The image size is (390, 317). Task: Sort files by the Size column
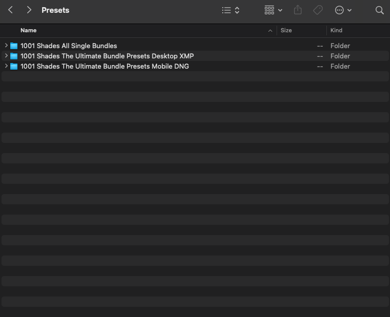(x=286, y=30)
